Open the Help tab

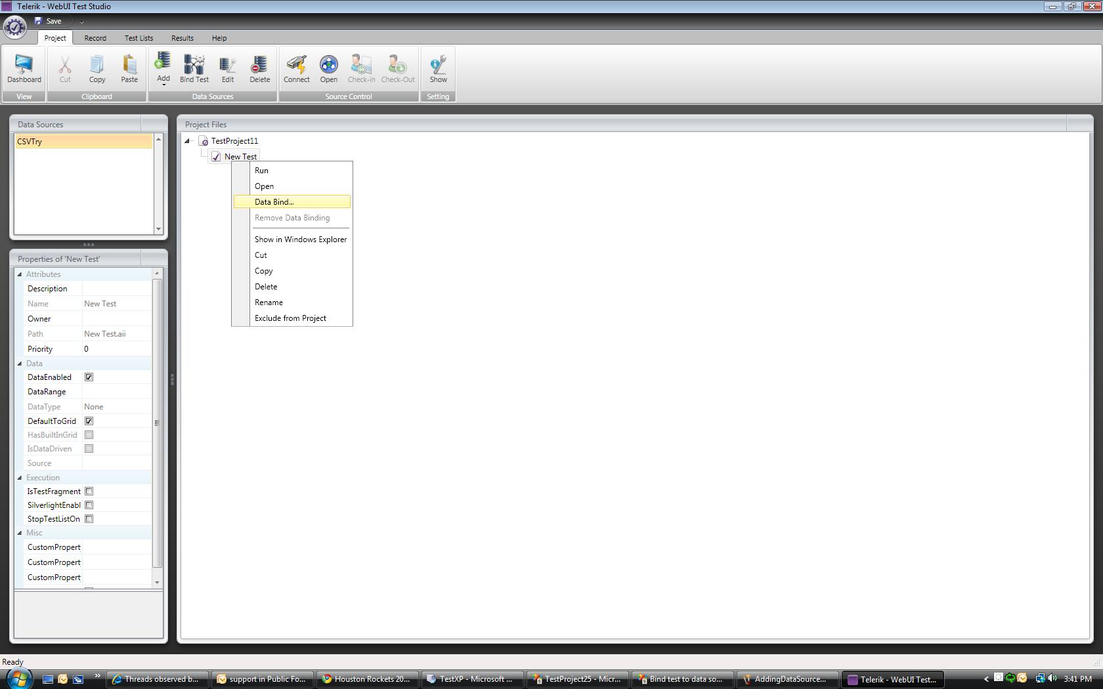point(219,38)
